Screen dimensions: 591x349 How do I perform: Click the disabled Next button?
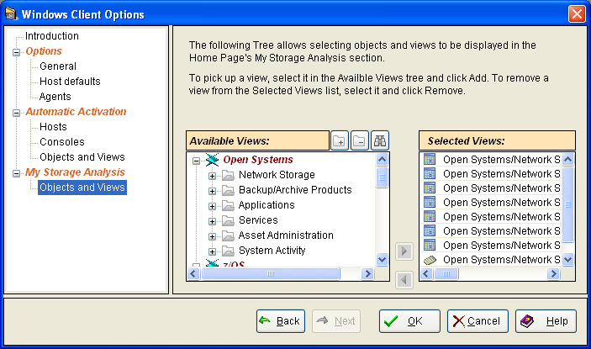(336, 321)
